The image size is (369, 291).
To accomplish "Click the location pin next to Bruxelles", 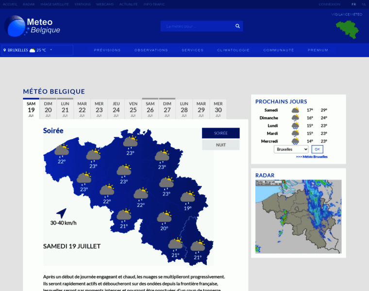I will click(x=4, y=50).
